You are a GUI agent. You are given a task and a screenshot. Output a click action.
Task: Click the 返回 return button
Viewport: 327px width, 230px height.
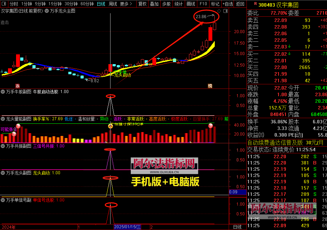point(241,4)
